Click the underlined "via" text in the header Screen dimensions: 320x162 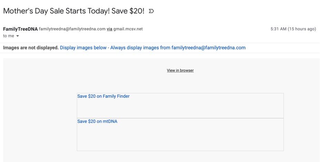[109, 29]
